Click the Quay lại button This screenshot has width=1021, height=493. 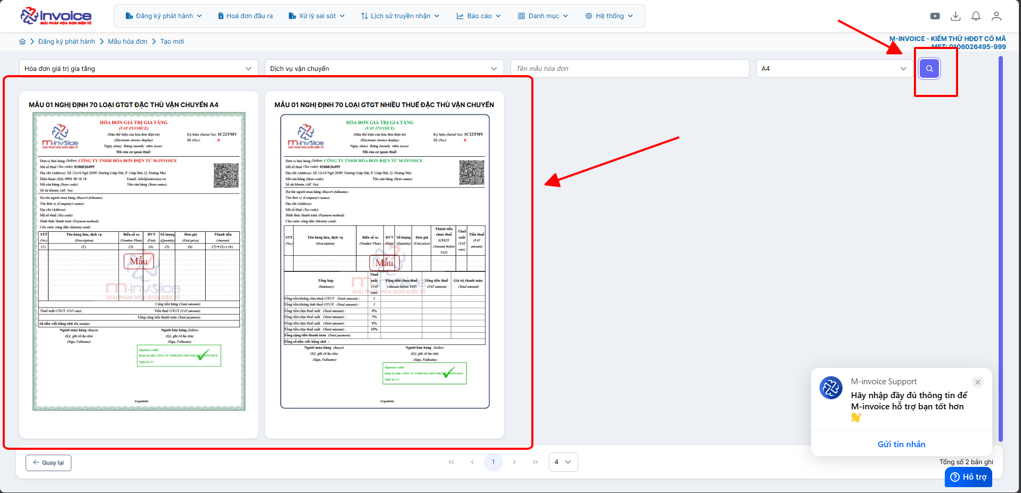click(x=48, y=463)
